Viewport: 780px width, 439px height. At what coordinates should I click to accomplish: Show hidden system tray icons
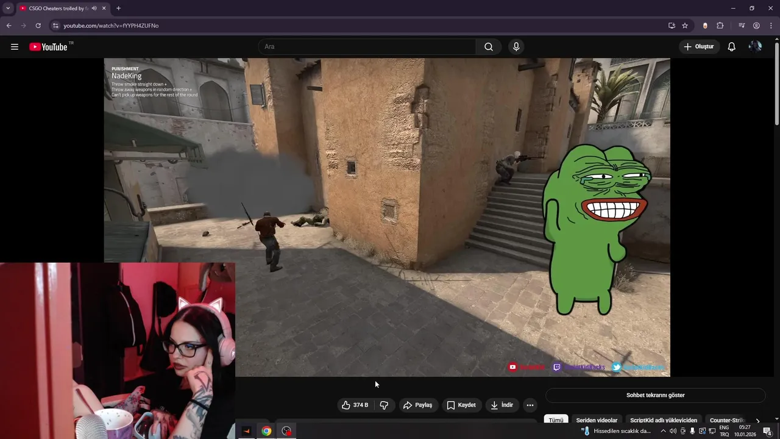663,431
